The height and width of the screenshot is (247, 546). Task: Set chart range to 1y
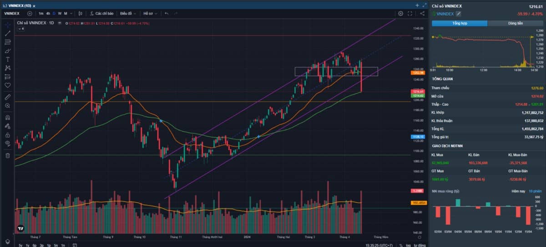click(28, 245)
